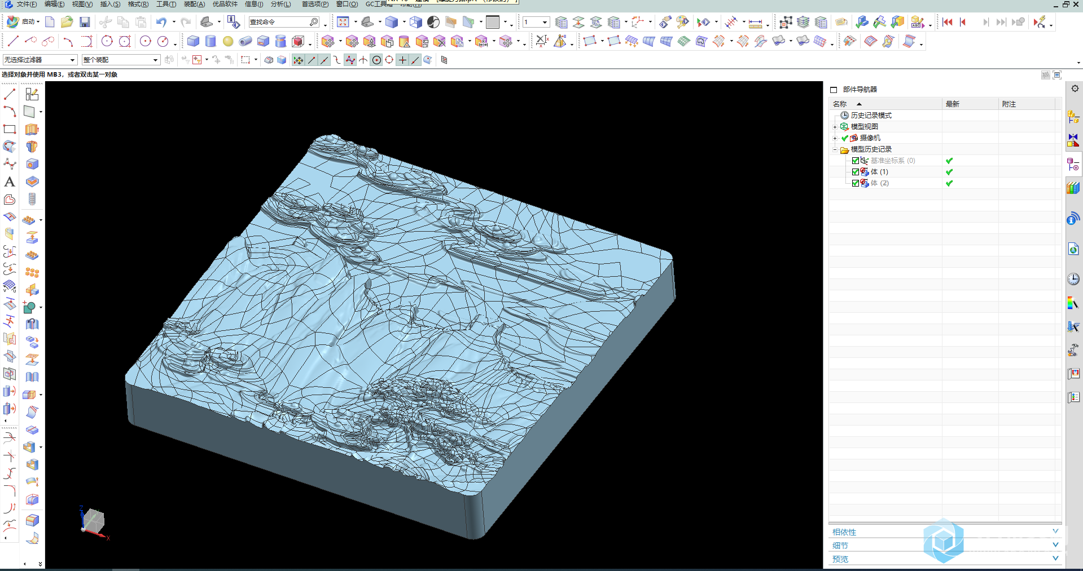Open the History clock side tab
This screenshot has width=1083, height=571.
point(1073,279)
